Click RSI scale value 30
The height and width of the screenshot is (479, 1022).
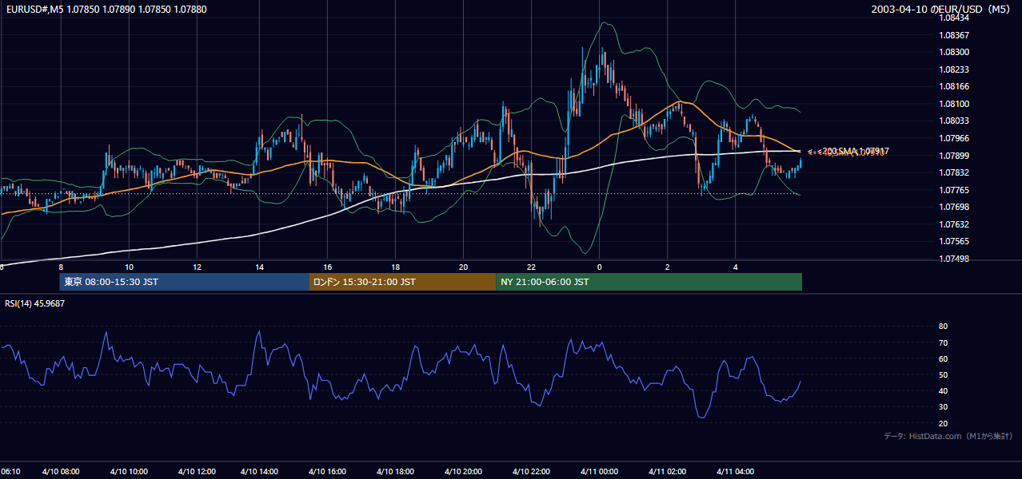coord(943,407)
